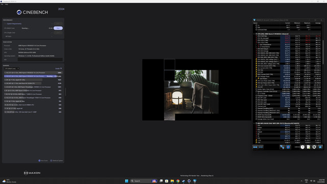Select the DRAM Read Bandwidth sensor row
327x184 pixels.
point(288,114)
